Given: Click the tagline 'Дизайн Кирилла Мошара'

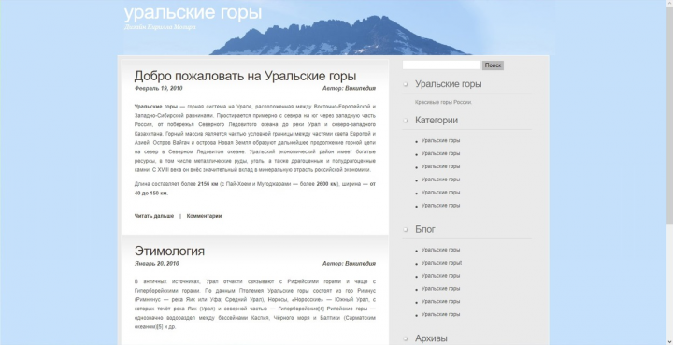Looking at the screenshot, I should click(160, 27).
